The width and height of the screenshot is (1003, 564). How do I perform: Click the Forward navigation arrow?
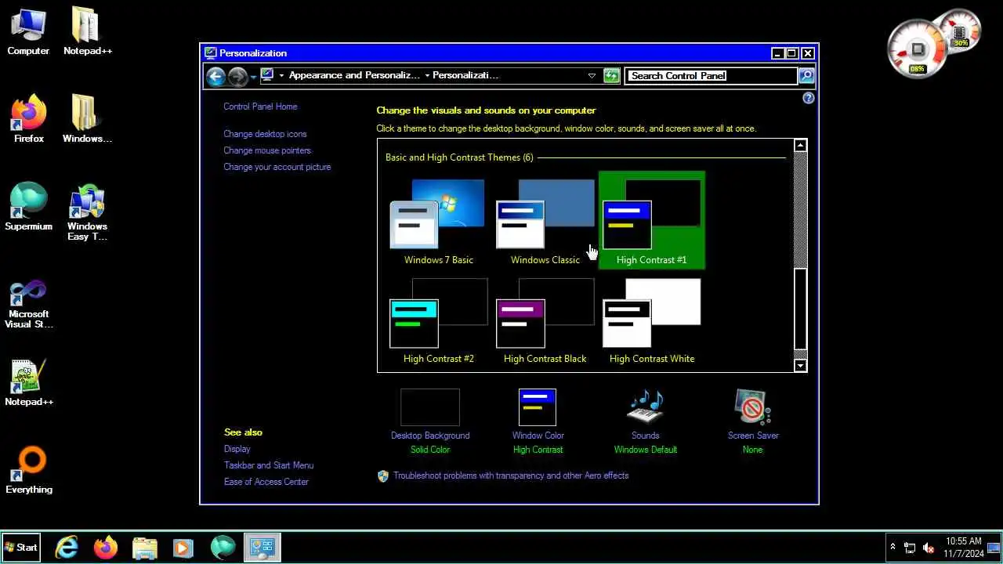click(237, 76)
